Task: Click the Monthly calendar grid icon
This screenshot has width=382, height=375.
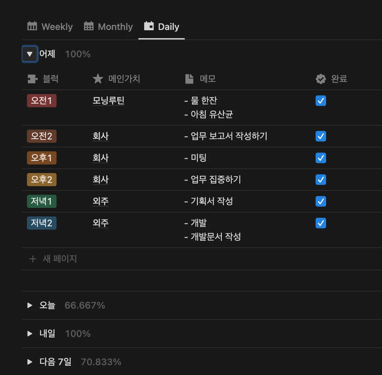Action: (x=89, y=26)
